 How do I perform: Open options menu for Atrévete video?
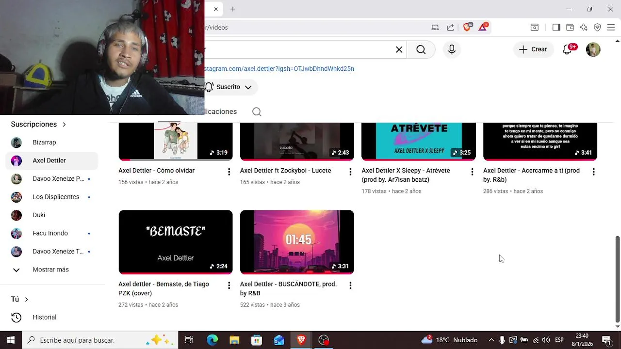tap(472, 172)
